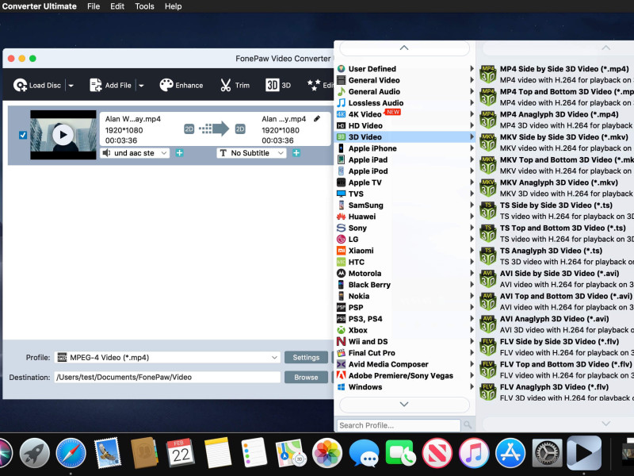634x476 pixels.
Task: Click the Huawei logo icon
Action: (342, 217)
